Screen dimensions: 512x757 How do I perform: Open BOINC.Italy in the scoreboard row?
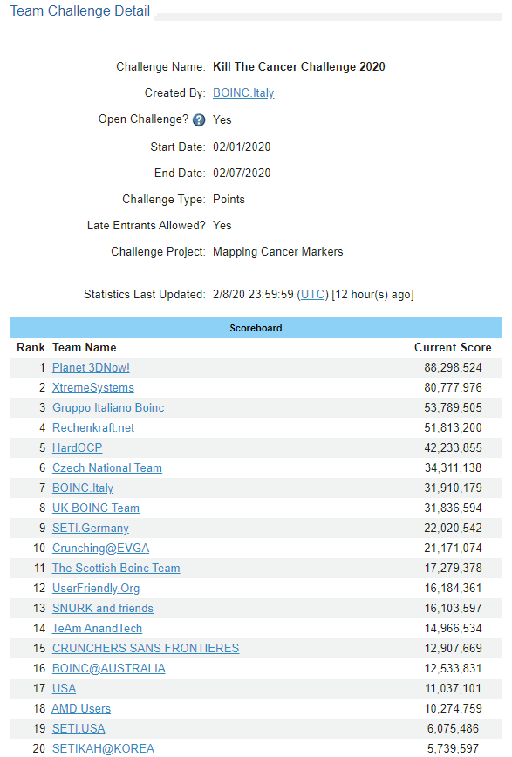(x=83, y=488)
